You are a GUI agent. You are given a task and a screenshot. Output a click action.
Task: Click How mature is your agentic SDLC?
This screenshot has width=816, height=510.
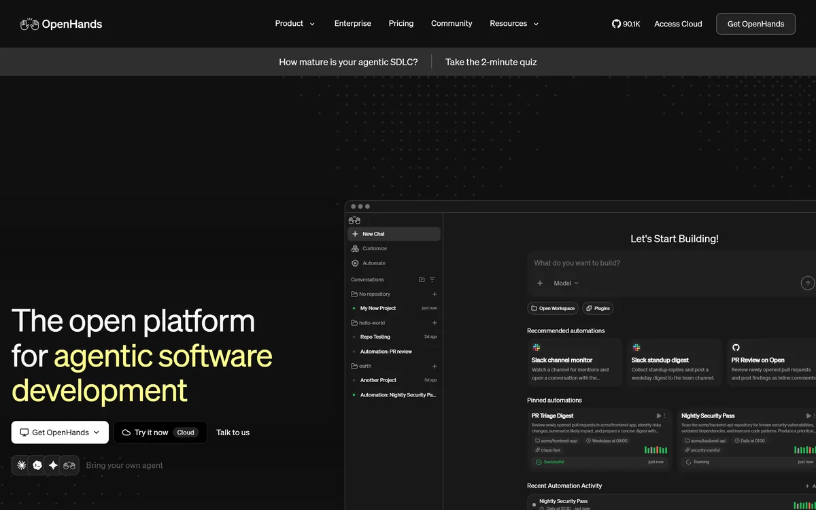(348, 62)
